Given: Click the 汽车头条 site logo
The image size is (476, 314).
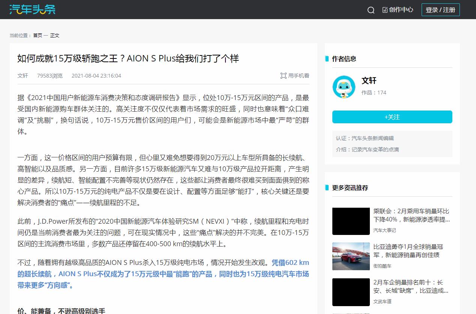Looking at the screenshot, I should (32, 9).
